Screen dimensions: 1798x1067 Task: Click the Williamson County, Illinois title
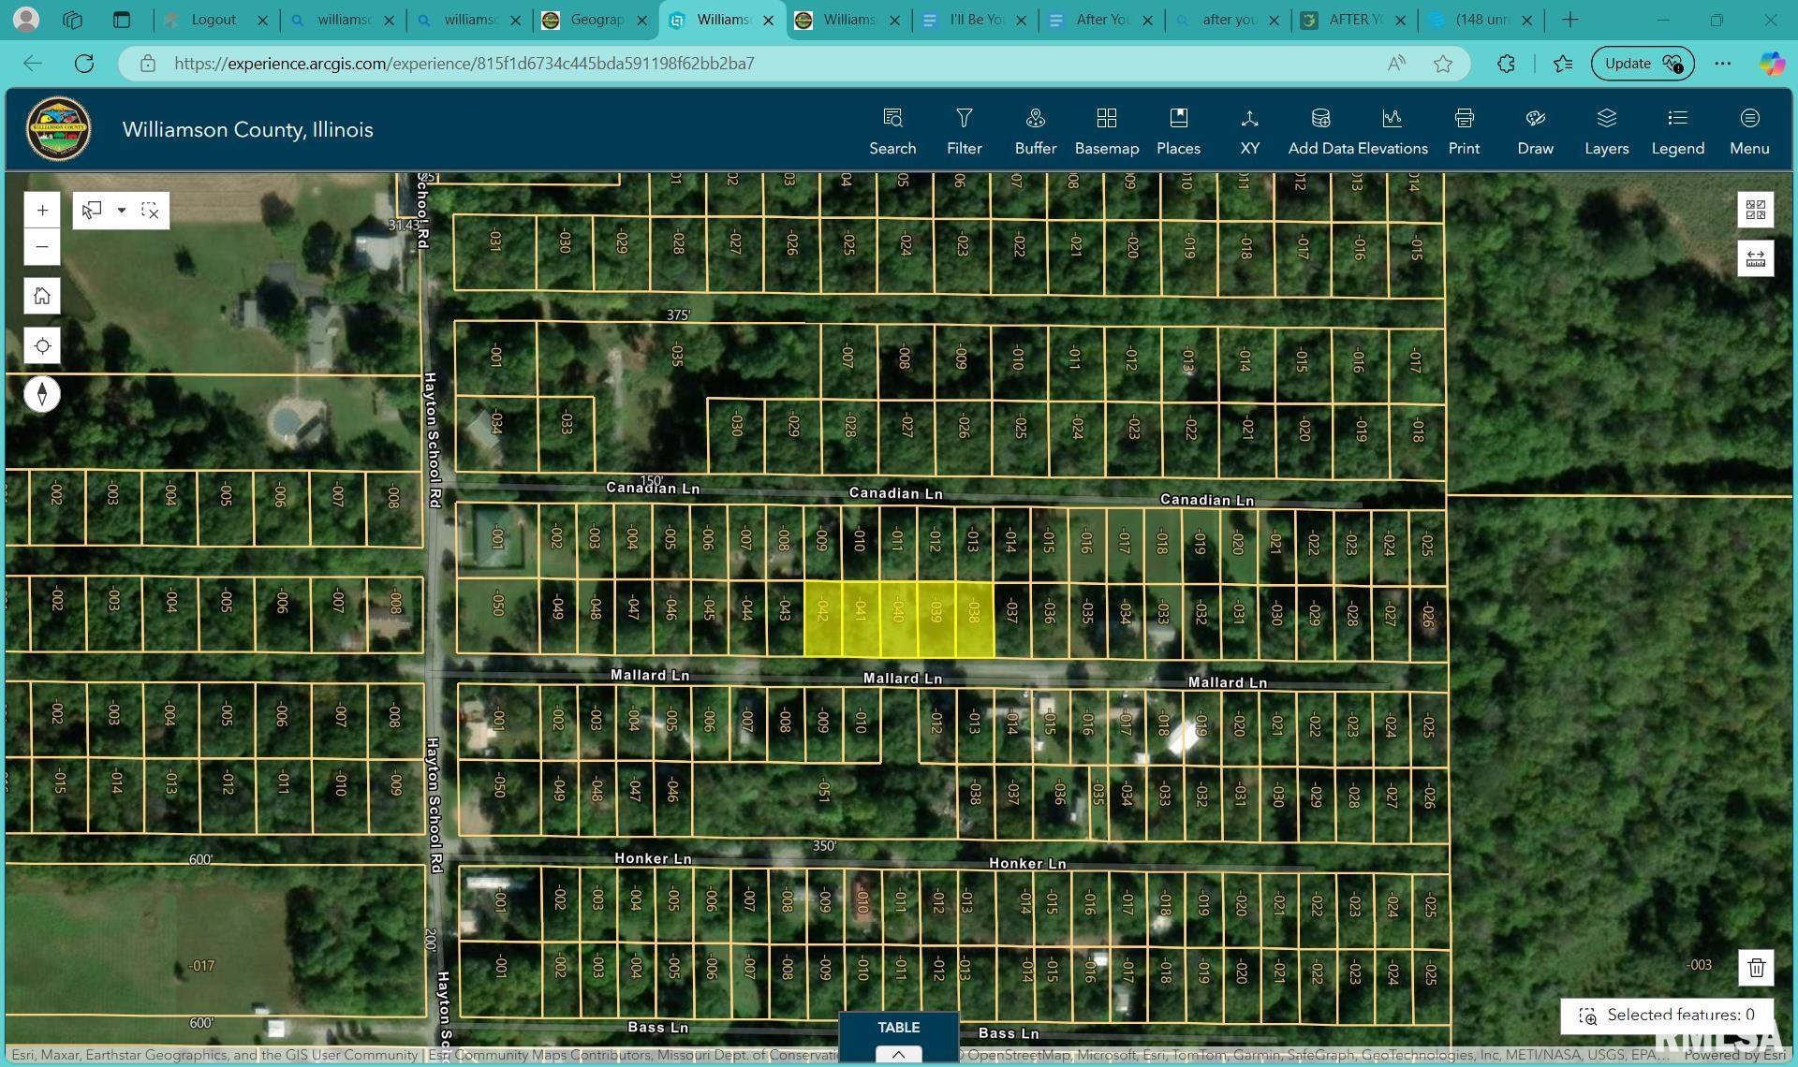click(x=247, y=130)
